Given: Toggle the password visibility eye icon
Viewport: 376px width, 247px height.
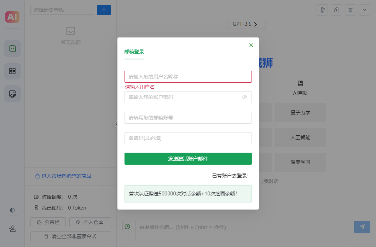Looking at the screenshot, I should (x=245, y=97).
